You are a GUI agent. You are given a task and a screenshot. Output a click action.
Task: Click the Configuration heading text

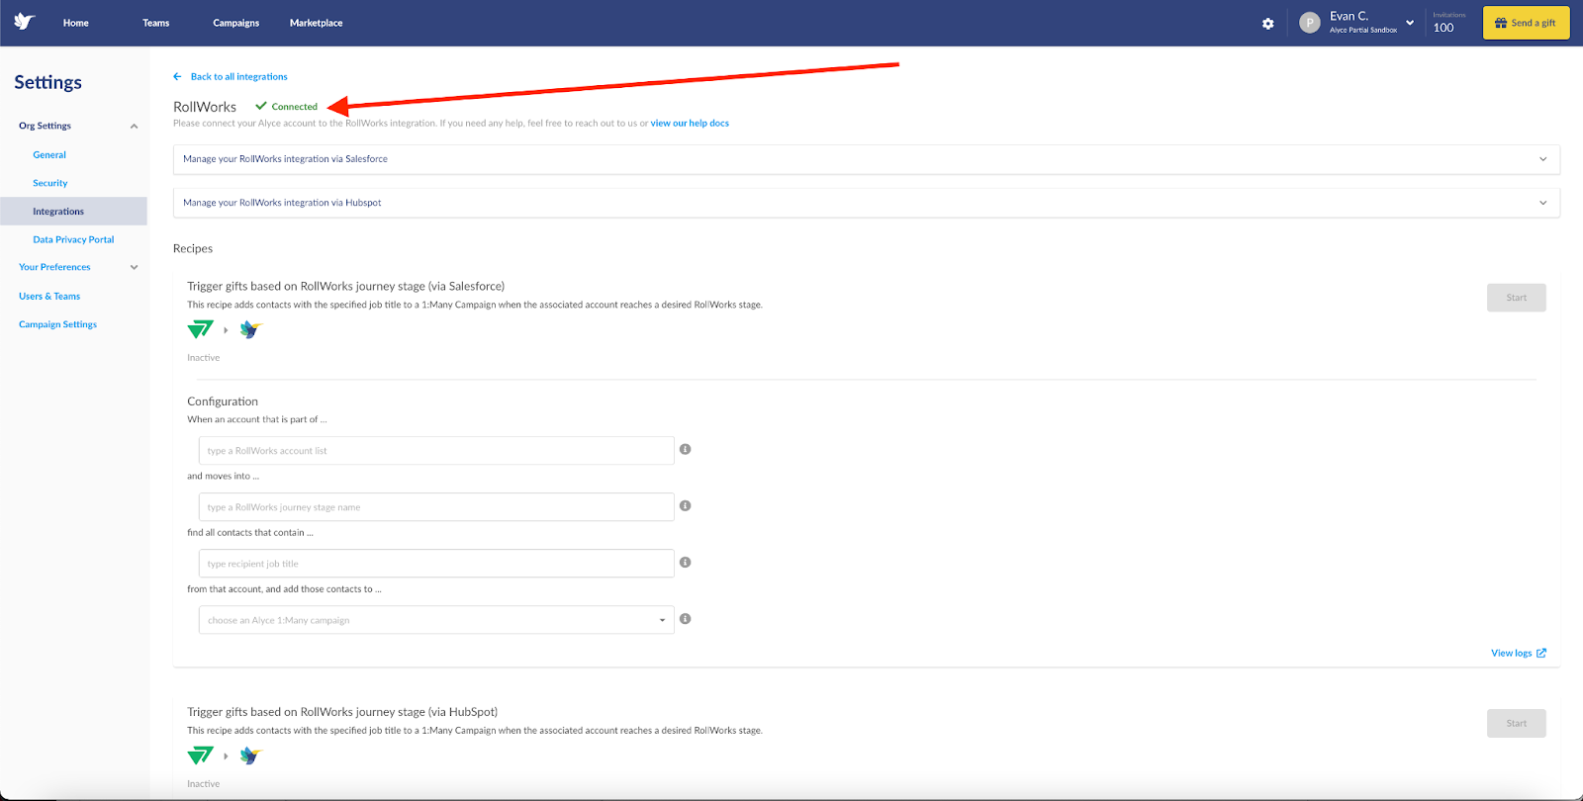click(x=223, y=401)
